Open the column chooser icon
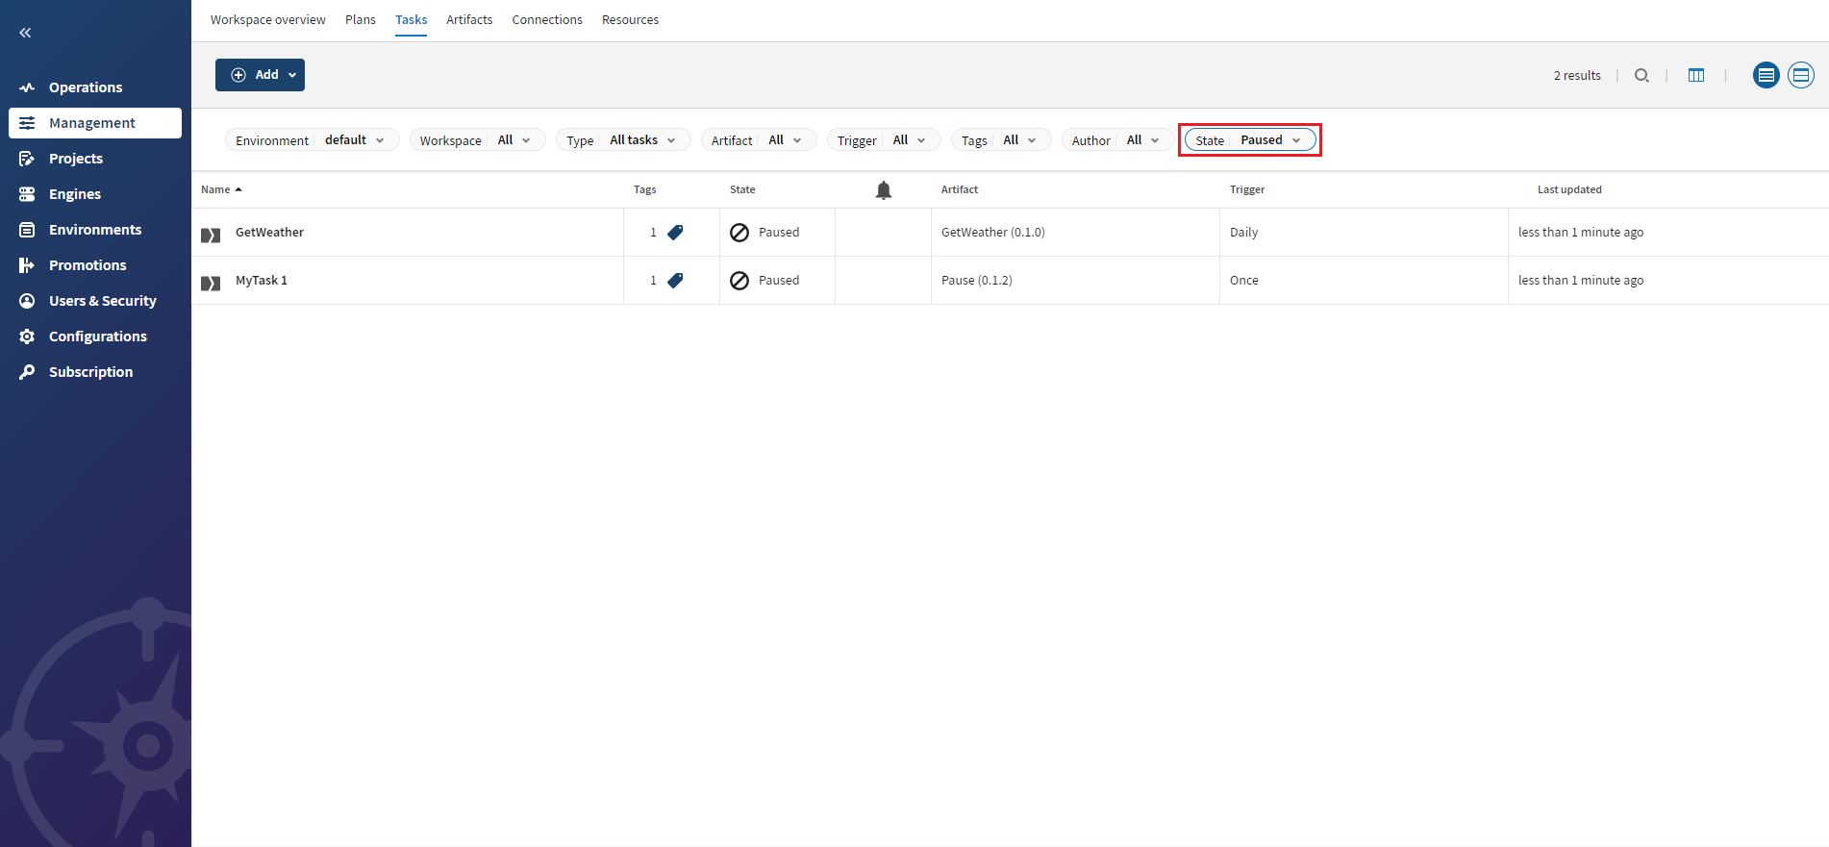1829x847 pixels. (x=1696, y=75)
